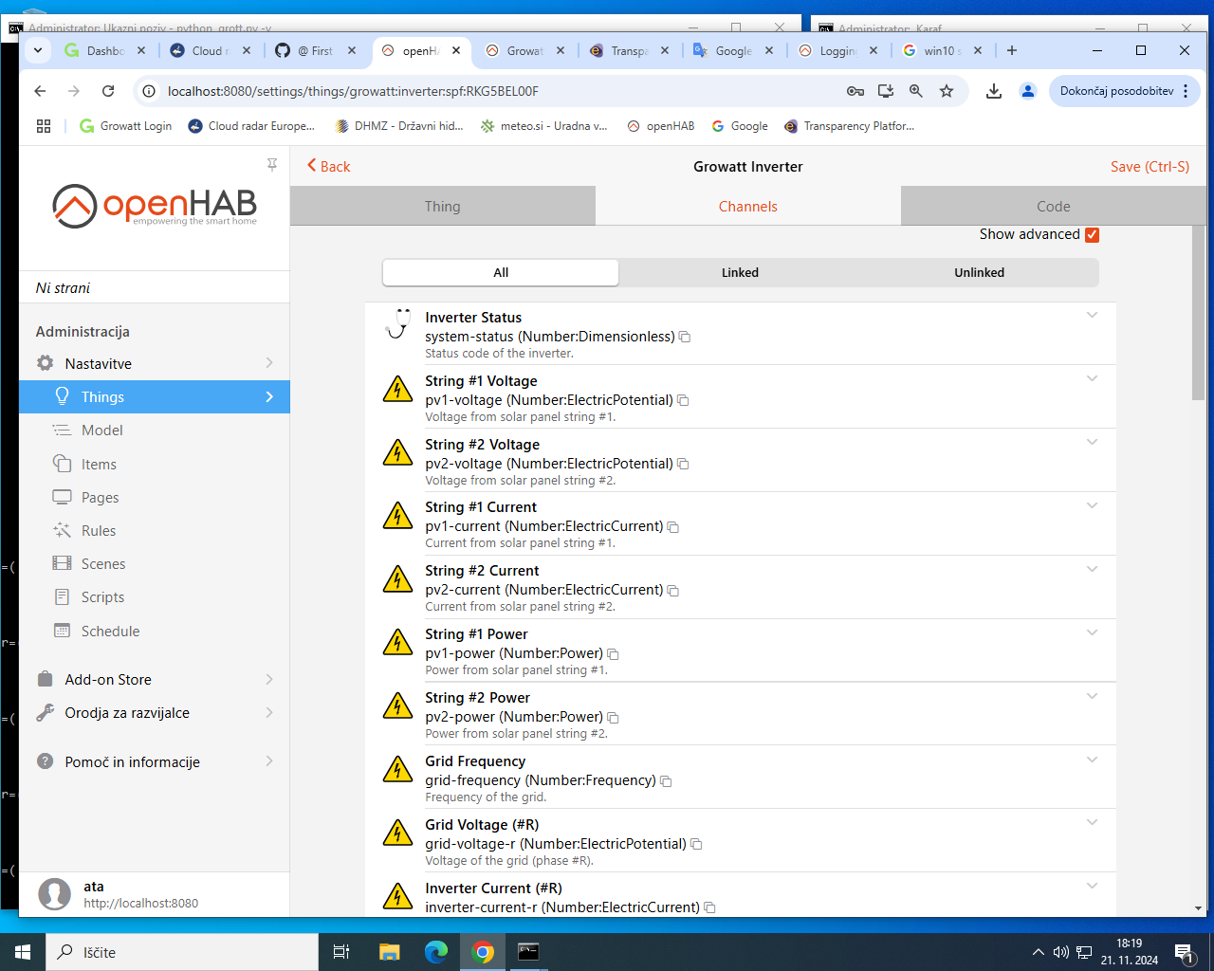Filter channels by Linked

pos(740,273)
